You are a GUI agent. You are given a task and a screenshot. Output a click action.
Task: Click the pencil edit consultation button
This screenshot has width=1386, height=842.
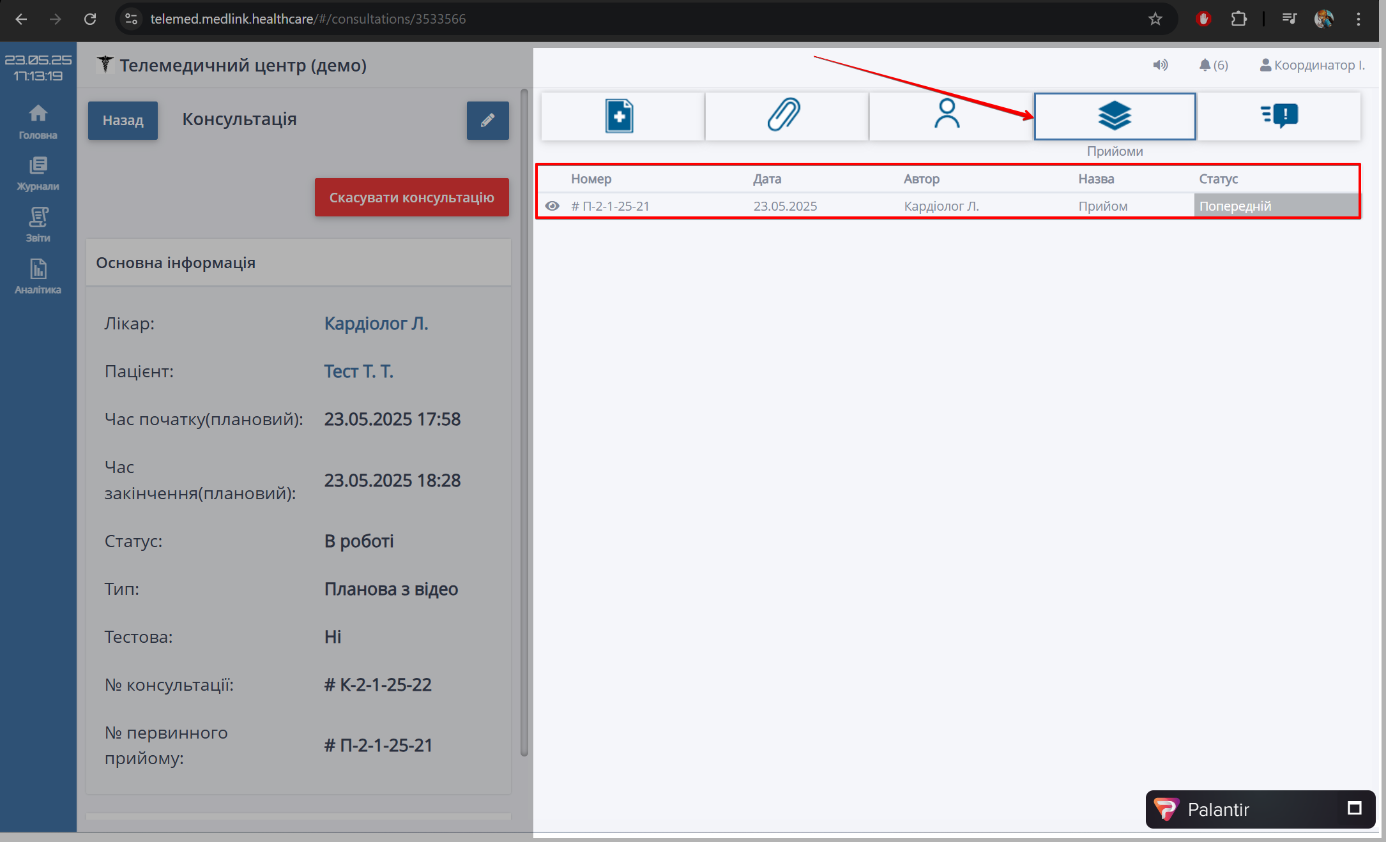coord(487,120)
